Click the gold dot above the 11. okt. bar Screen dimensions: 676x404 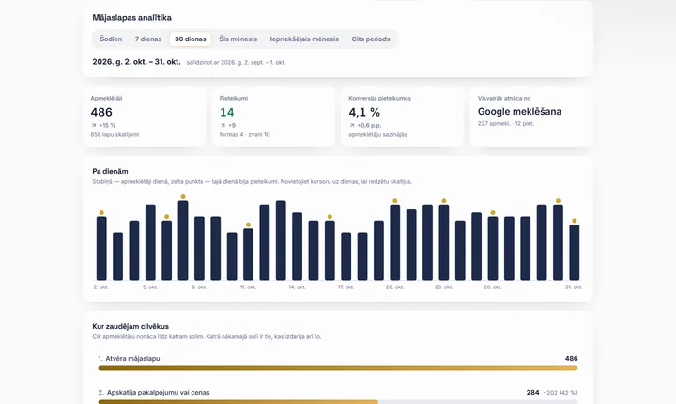pos(248,225)
